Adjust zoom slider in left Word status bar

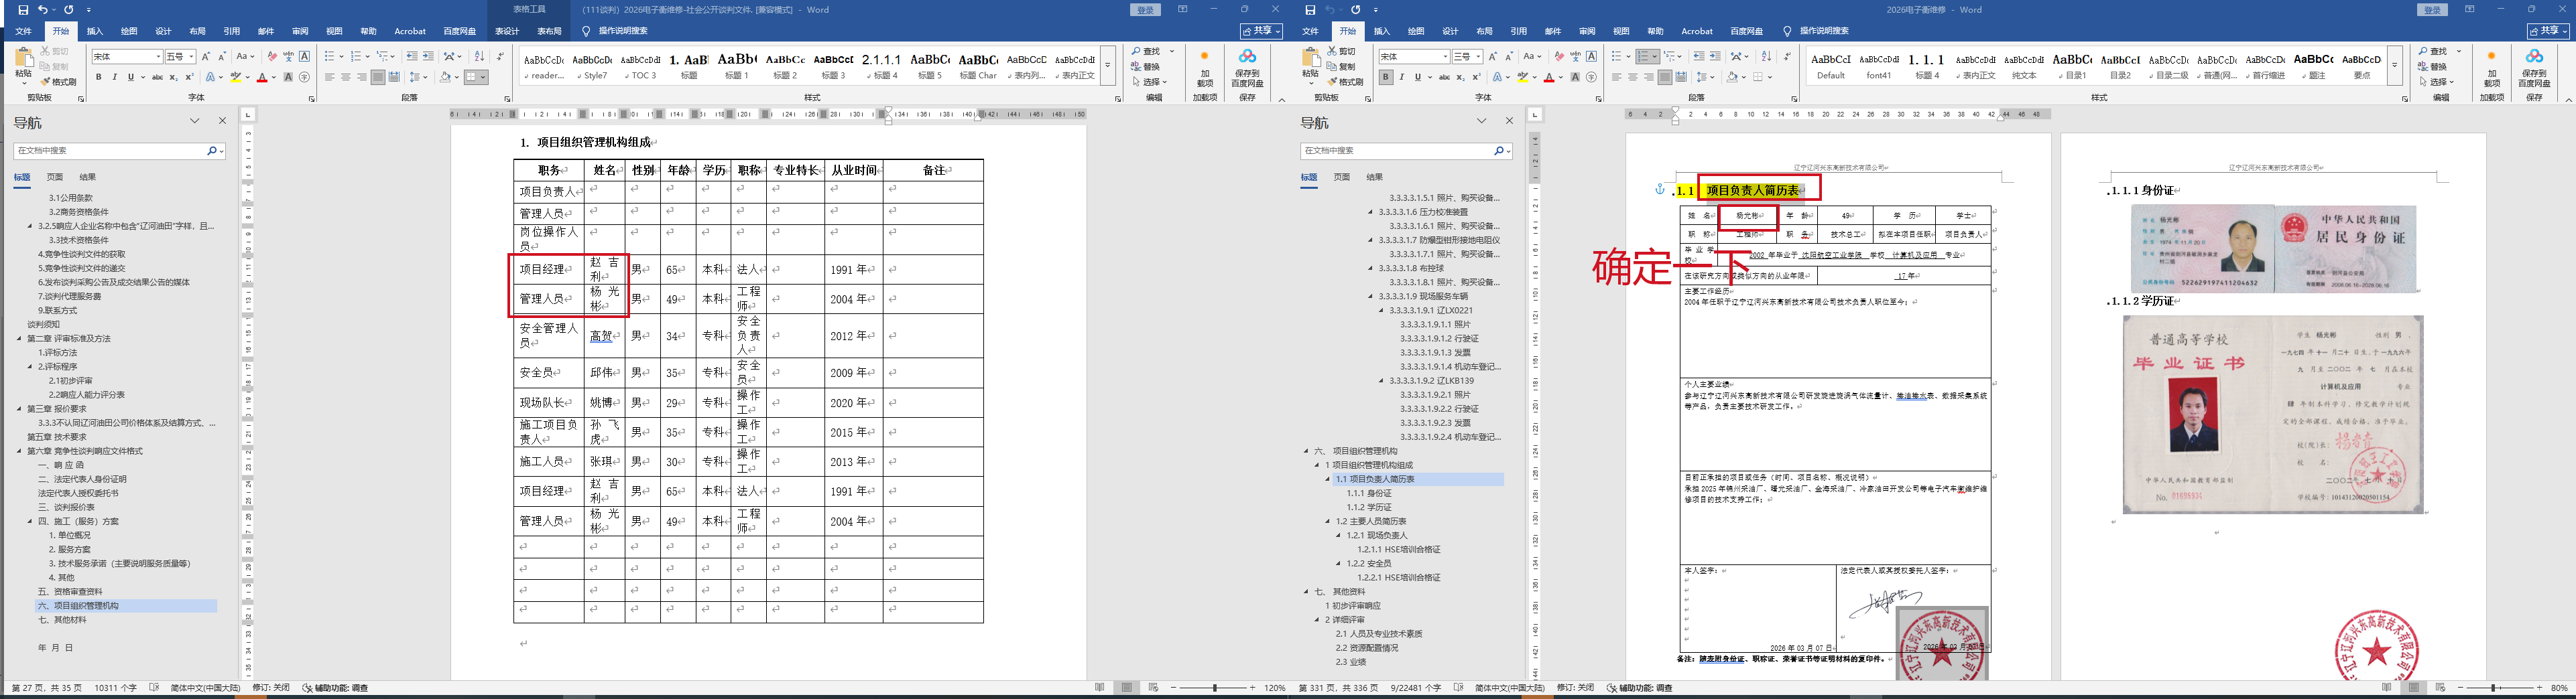1215,688
